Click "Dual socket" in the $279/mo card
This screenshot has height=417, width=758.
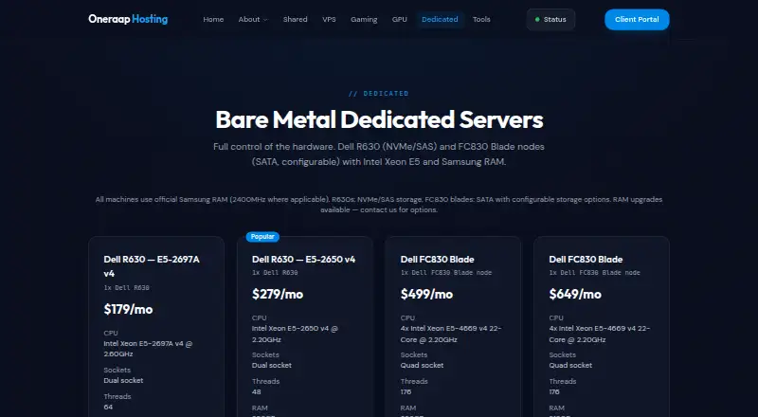(272, 365)
